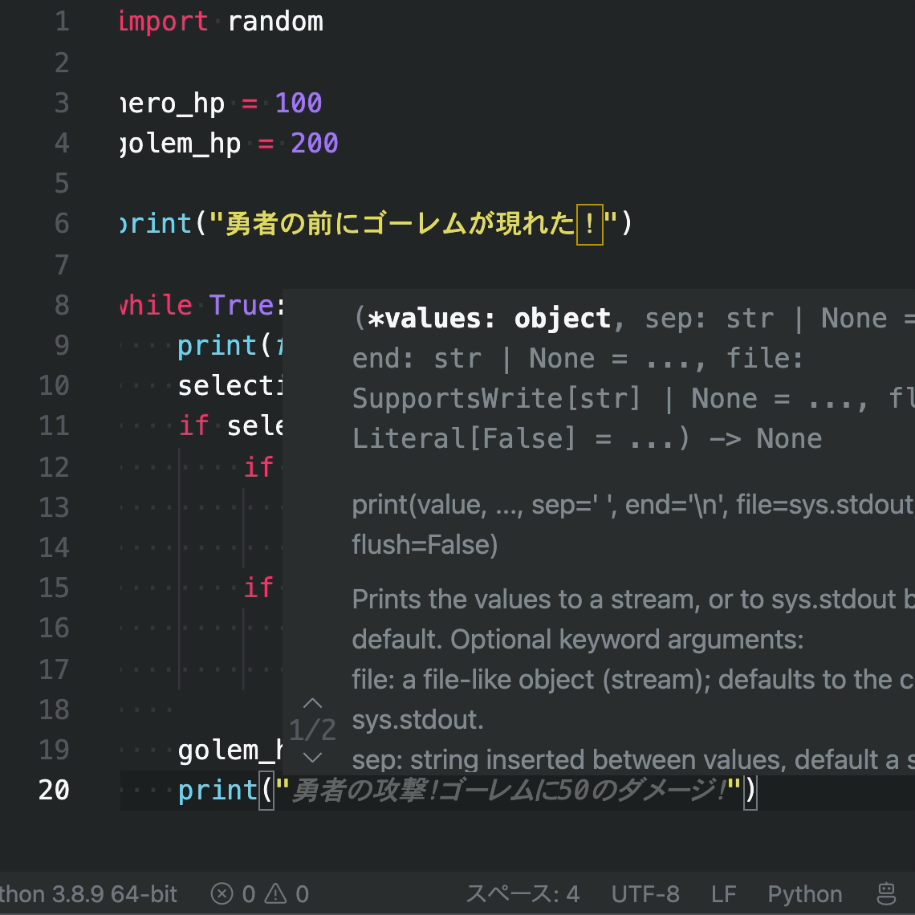Click line number 15 in gutter
915x915 pixels.
(x=54, y=588)
